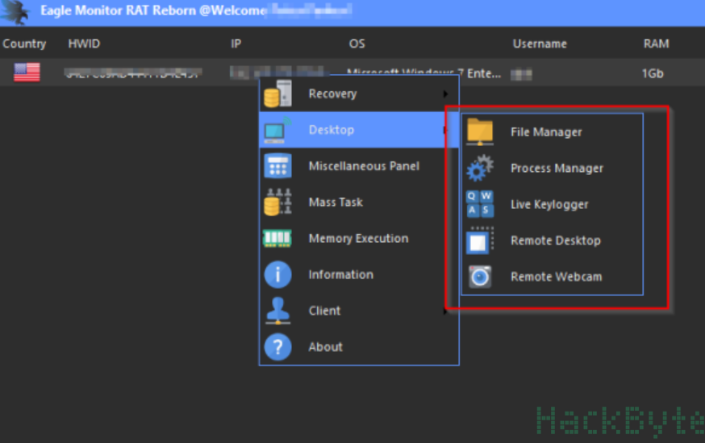The height and width of the screenshot is (443, 705).
Task: Open the Information menu entry
Action: tap(359, 274)
